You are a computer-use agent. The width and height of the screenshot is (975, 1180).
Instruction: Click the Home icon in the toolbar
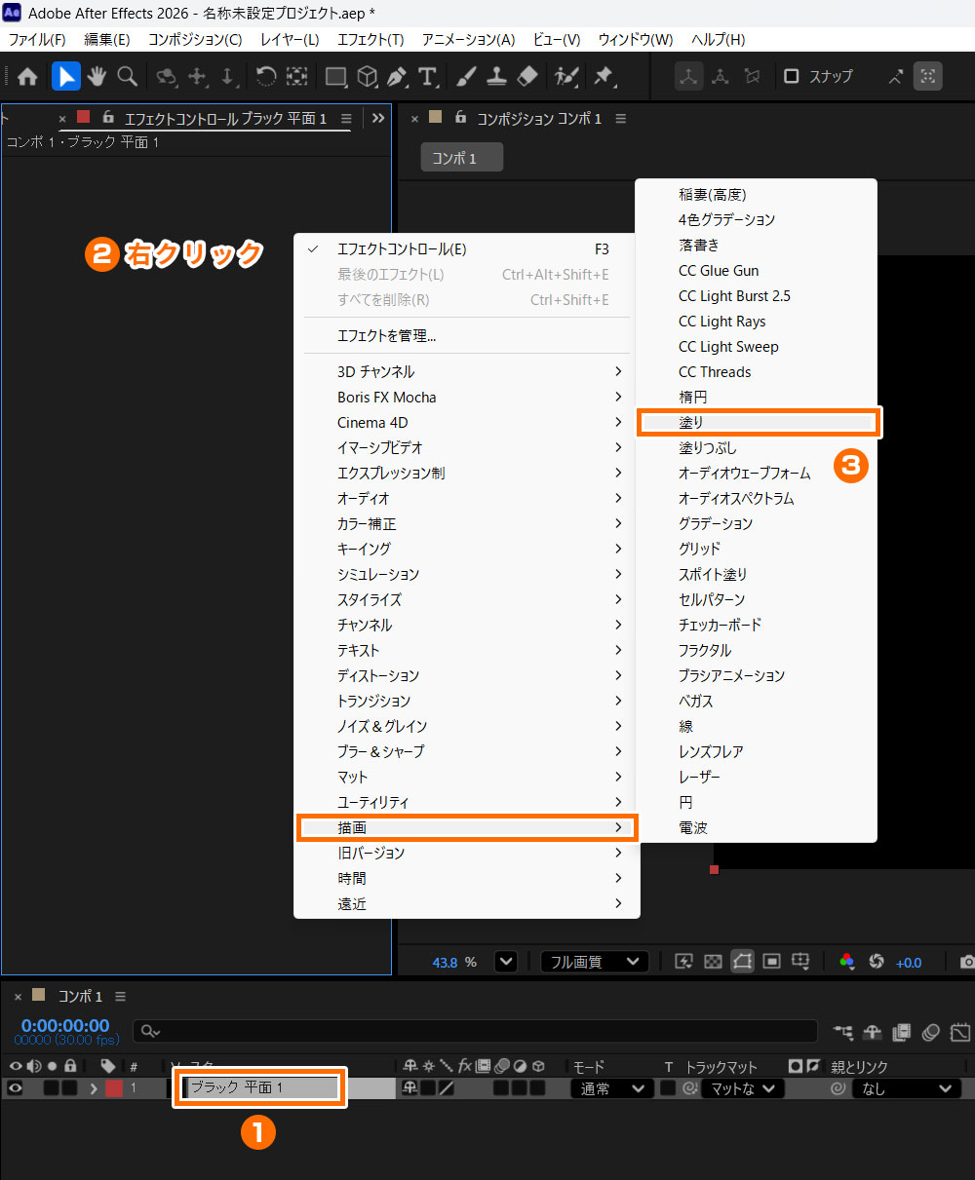click(x=27, y=76)
